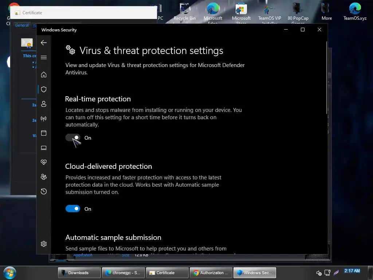Image resolution: width=373 pixels, height=280 pixels.
Task: Open Firewall & network protection icon
Action: tap(44, 118)
